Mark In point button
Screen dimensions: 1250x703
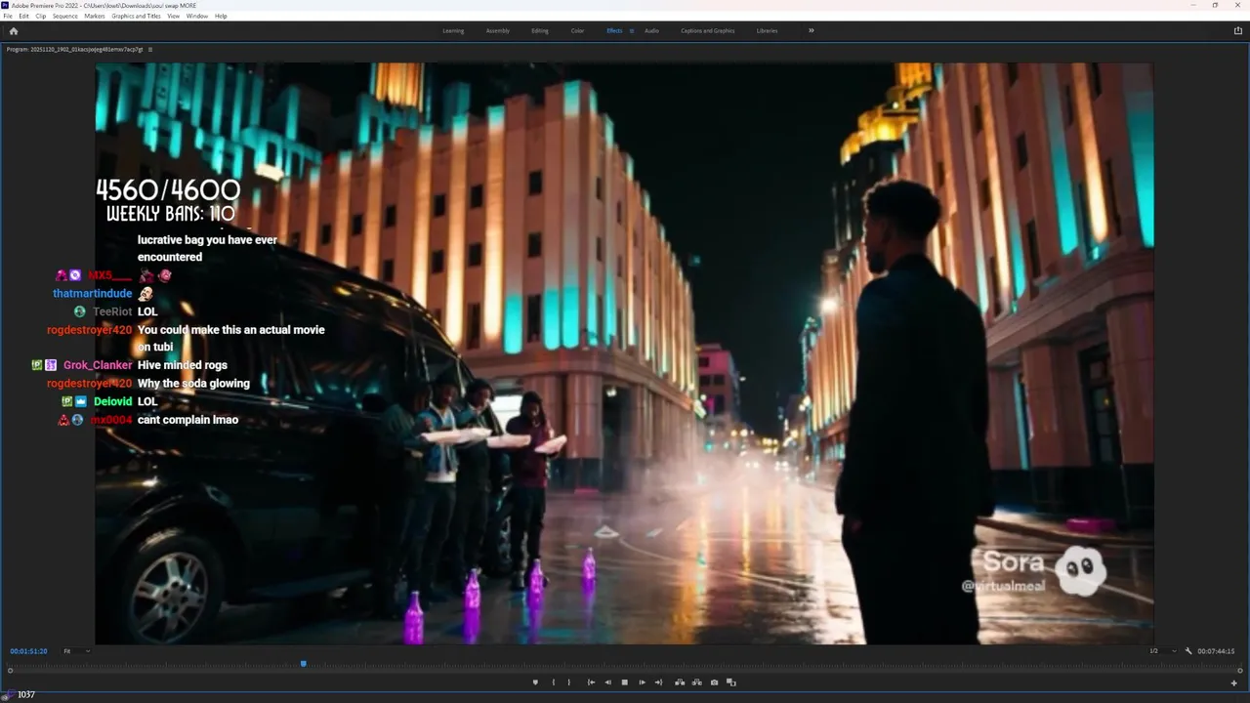click(x=554, y=682)
